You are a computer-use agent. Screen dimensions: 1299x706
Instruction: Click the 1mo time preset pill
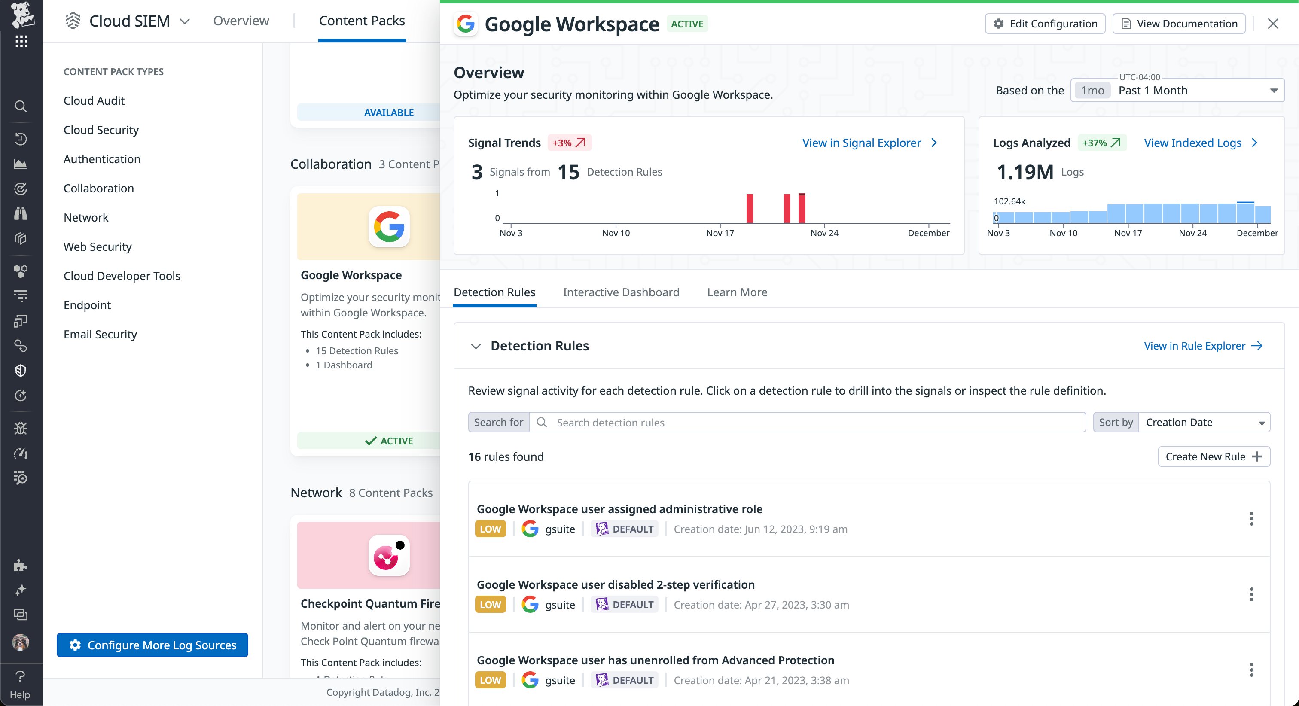pos(1092,90)
